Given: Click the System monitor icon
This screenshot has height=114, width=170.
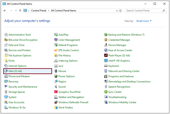Looking at the screenshot, I should [6, 97].
